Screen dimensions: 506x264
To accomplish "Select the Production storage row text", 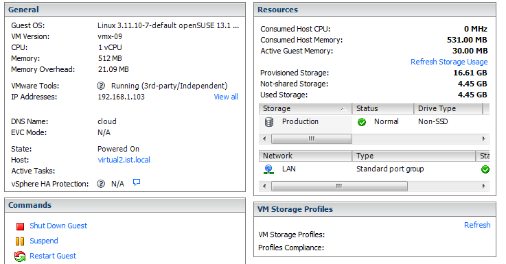I will click(x=300, y=121).
